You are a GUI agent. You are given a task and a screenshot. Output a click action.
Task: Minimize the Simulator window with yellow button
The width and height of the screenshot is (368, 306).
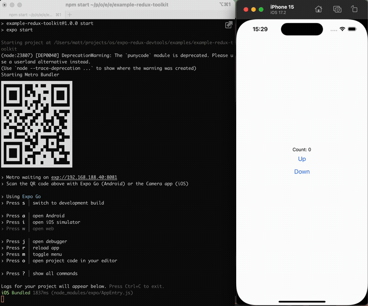254,9
